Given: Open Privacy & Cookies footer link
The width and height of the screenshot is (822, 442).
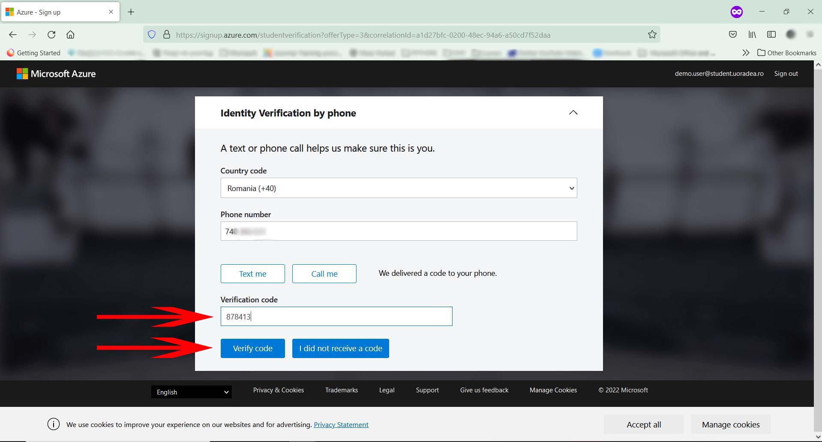Looking at the screenshot, I should tap(278, 390).
